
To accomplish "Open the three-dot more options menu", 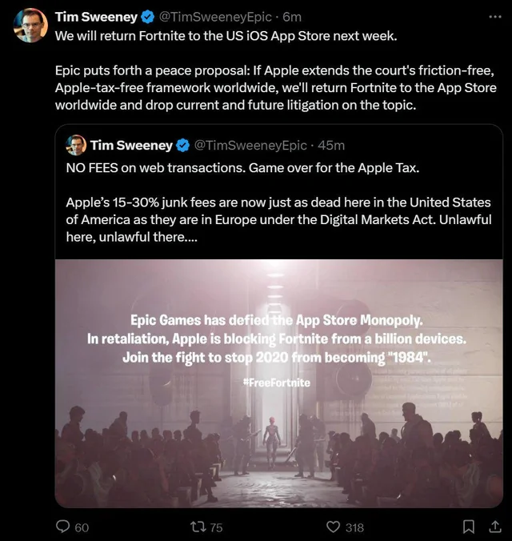I will point(495,17).
